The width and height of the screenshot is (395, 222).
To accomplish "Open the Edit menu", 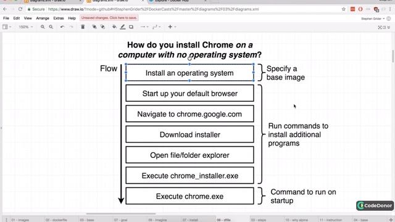I will pyautogui.click(x=17, y=18).
